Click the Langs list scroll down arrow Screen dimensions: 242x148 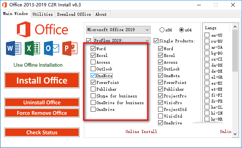(235, 134)
